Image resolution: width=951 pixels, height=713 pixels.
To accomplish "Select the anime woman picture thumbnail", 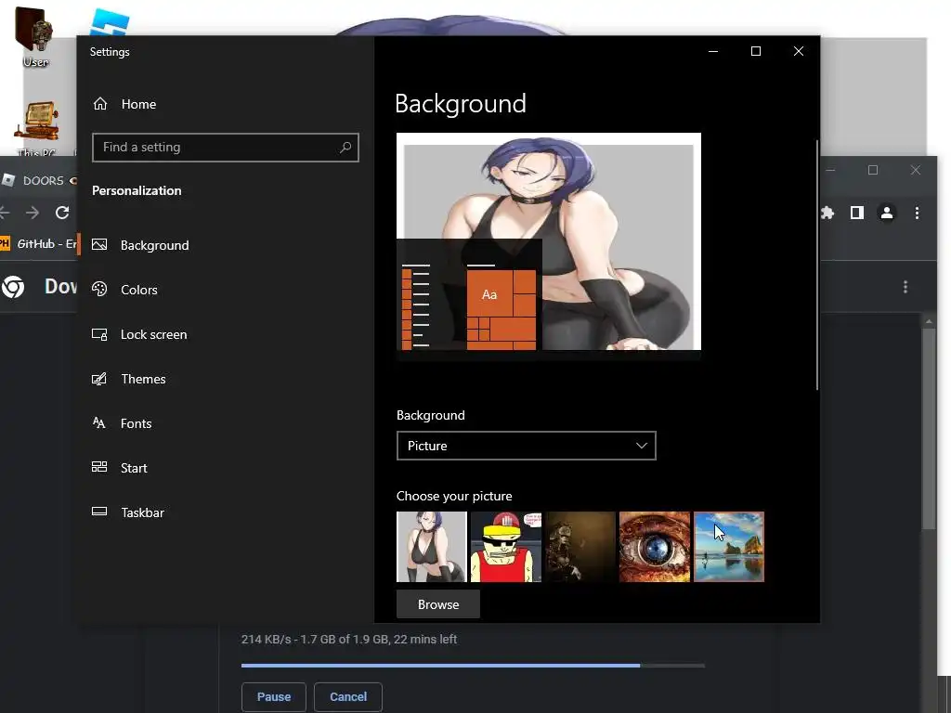I will (432, 547).
